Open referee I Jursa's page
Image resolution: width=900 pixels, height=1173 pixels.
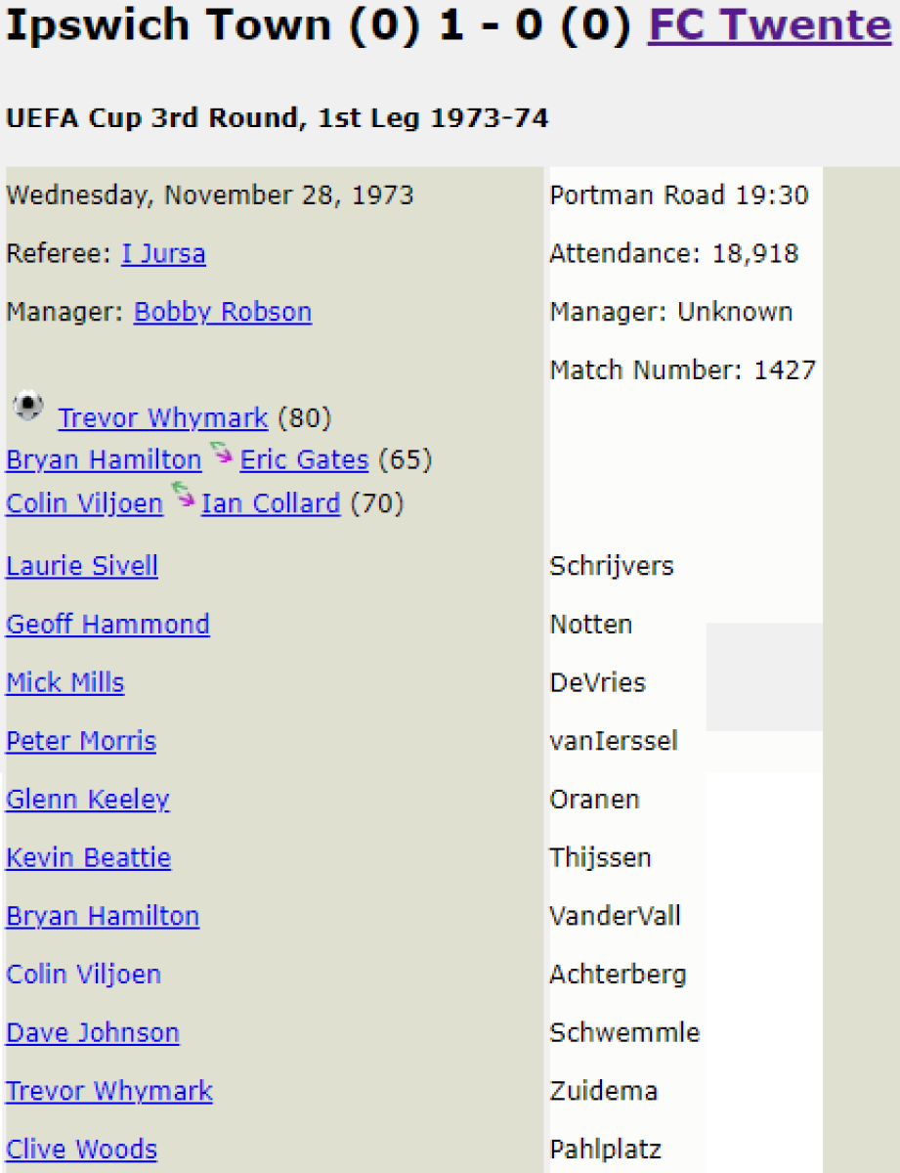pos(163,254)
